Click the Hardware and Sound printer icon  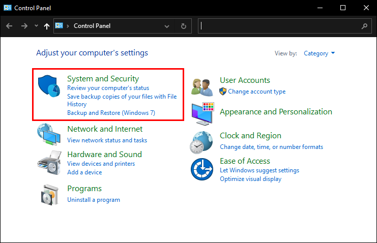pyautogui.click(x=50, y=163)
